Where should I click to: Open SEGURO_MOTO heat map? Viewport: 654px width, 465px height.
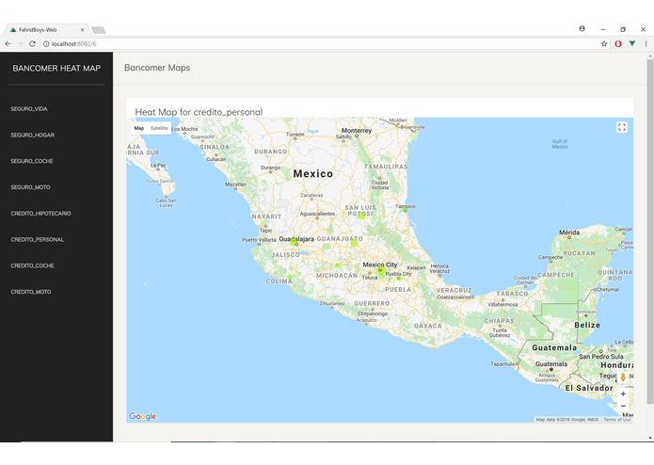click(30, 187)
